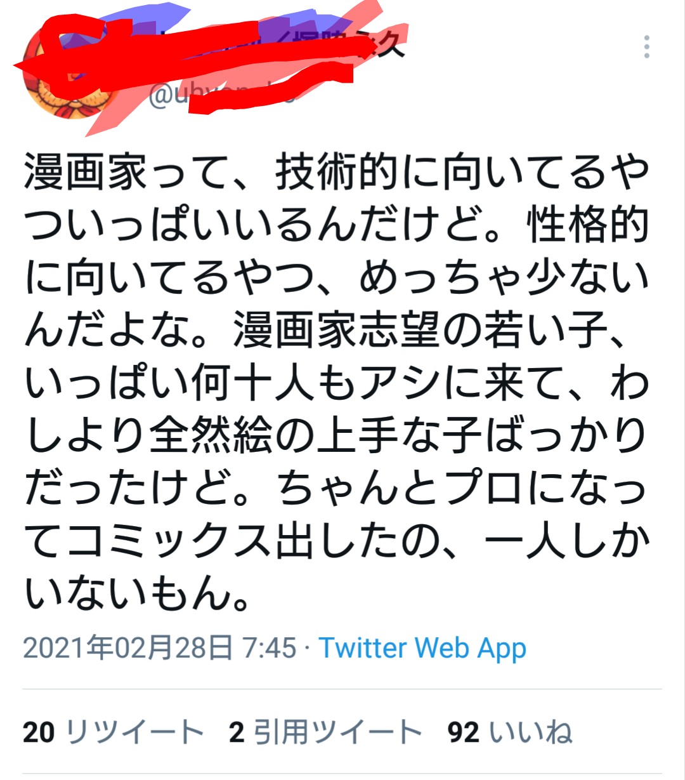
Task: Open the three-dot more options menu
Action: click(x=646, y=47)
